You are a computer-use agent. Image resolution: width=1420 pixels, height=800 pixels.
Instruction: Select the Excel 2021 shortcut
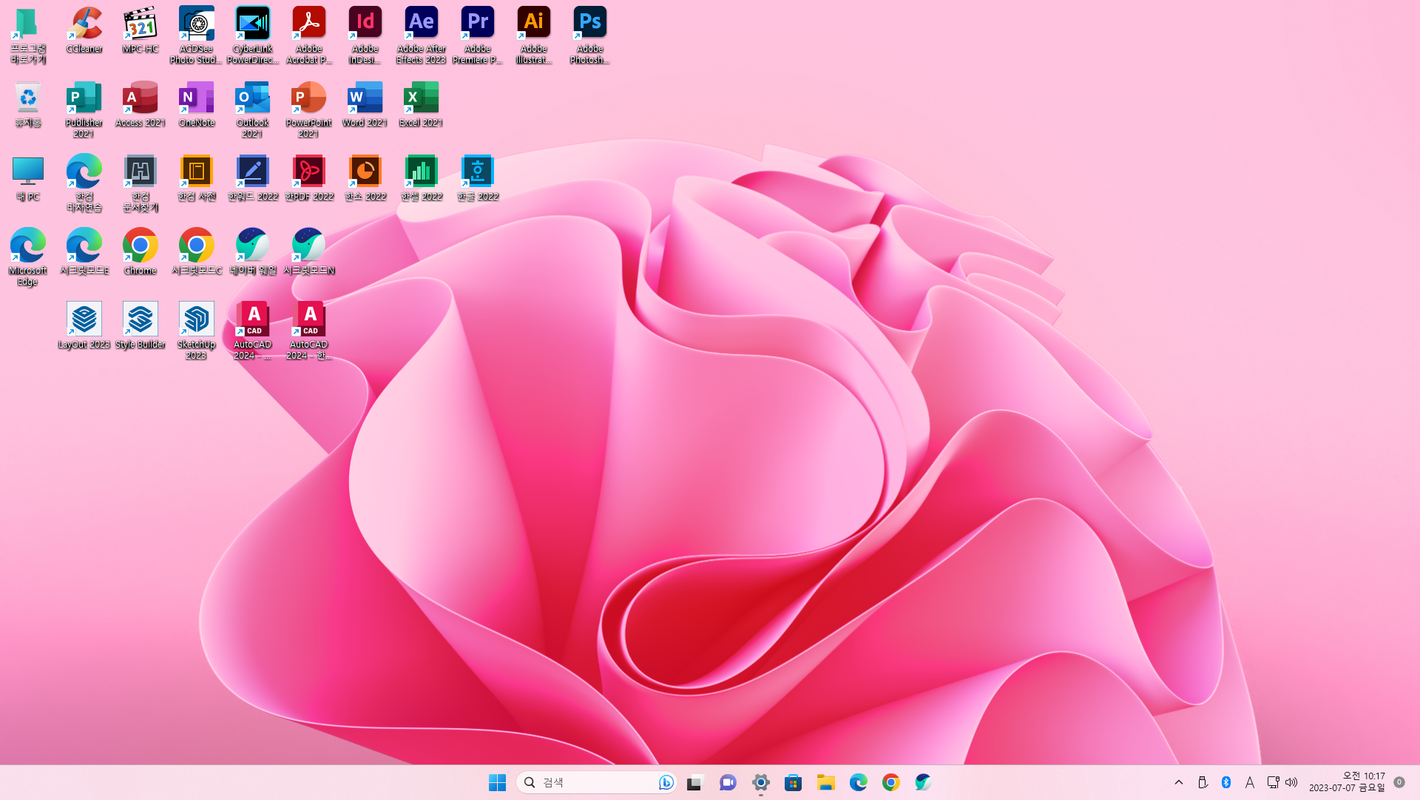[421, 98]
